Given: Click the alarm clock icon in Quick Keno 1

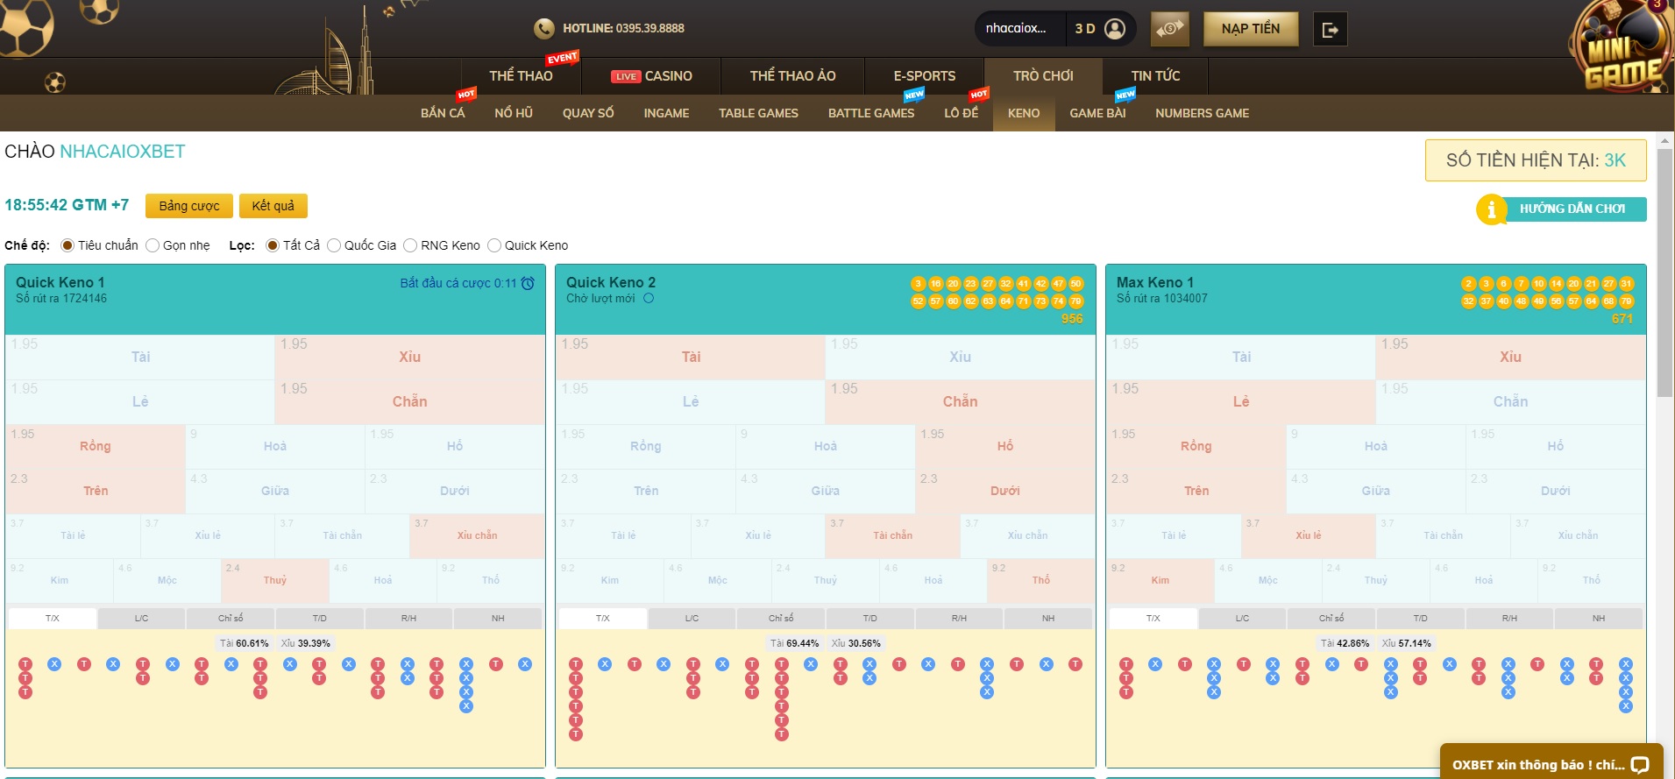Looking at the screenshot, I should (x=528, y=283).
